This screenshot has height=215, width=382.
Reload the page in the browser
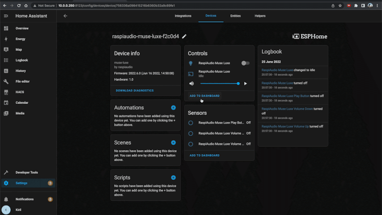point(19,5)
